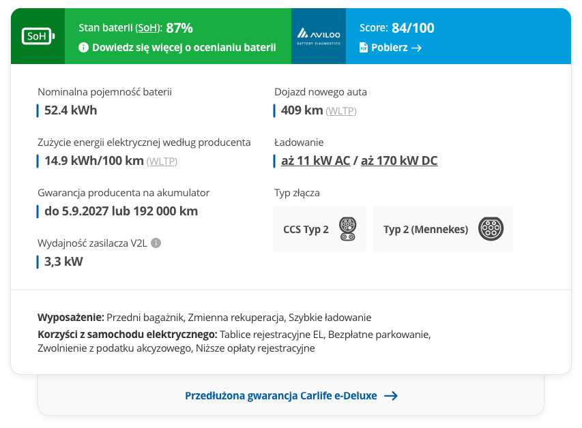Click the arrow after Carlife e-Deluxe
This screenshot has height=428, width=582.
point(391,396)
